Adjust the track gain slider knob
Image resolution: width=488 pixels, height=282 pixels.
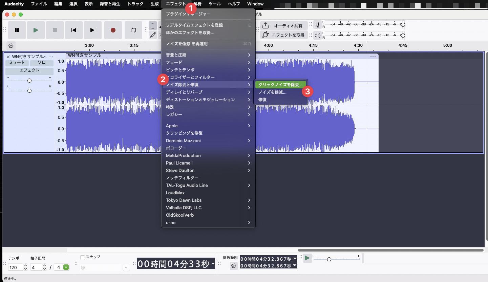pos(29,81)
